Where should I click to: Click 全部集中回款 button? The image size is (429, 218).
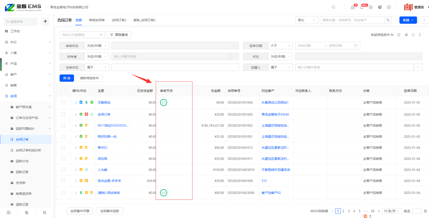pos(110,211)
